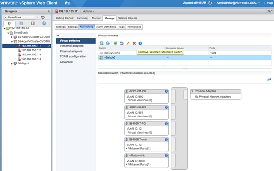The width and height of the screenshot is (274, 171).
Task: Open the Administrator@VSPHERE.LOCAL user menu
Action: coord(238,3)
